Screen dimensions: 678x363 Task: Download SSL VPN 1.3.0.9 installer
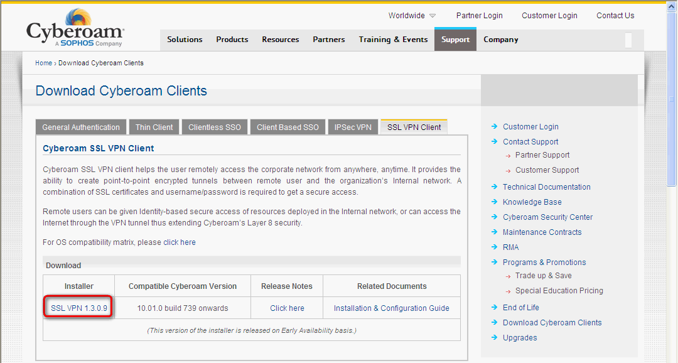pyautogui.click(x=79, y=308)
